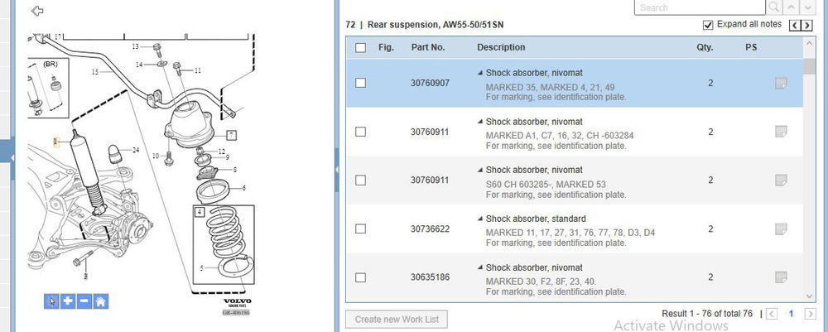The width and height of the screenshot is (828, 332).
Task: Zoom out the diagram with the minus button
Action: click(84, 301)
